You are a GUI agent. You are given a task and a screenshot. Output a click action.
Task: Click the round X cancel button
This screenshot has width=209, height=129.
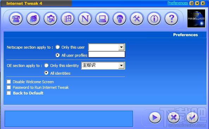point(173,117)
